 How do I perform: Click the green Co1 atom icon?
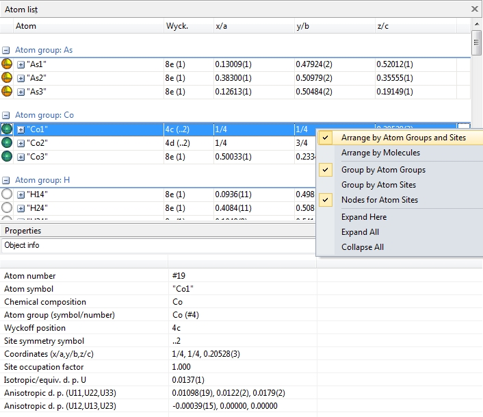tap(7, 129)
